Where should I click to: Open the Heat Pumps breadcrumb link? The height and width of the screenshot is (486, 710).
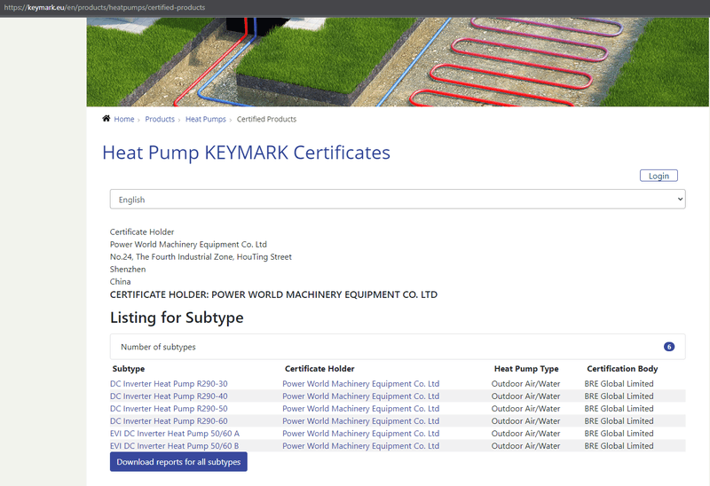[206, 119]
